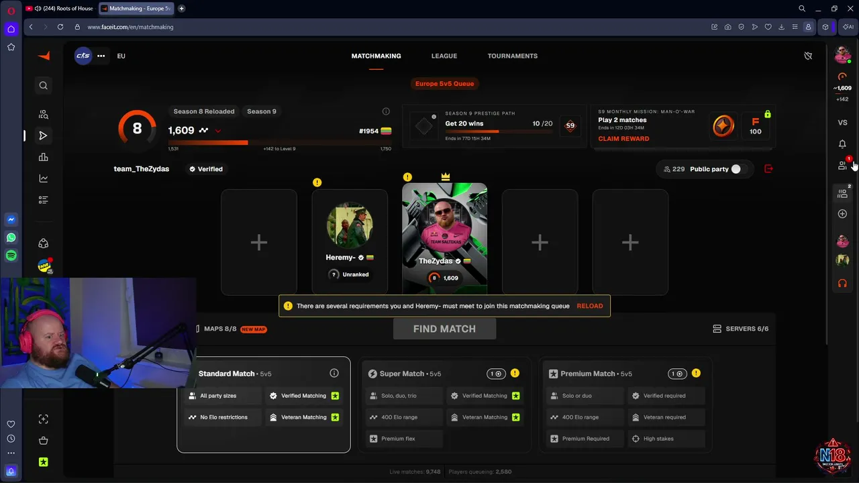Click Premium Match yellow warning icon

[x=696, y=373]
